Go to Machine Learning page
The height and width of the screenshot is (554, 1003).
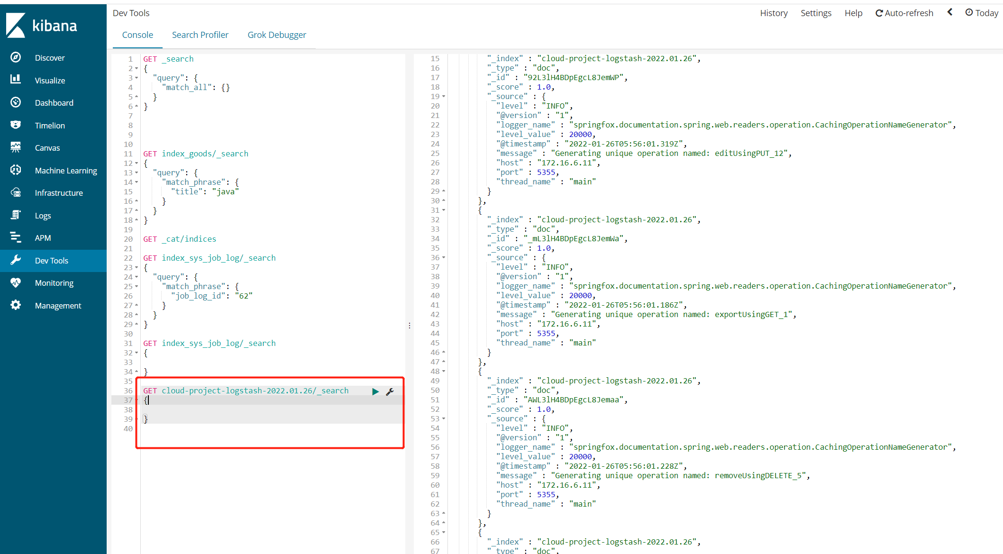(66, 171)
